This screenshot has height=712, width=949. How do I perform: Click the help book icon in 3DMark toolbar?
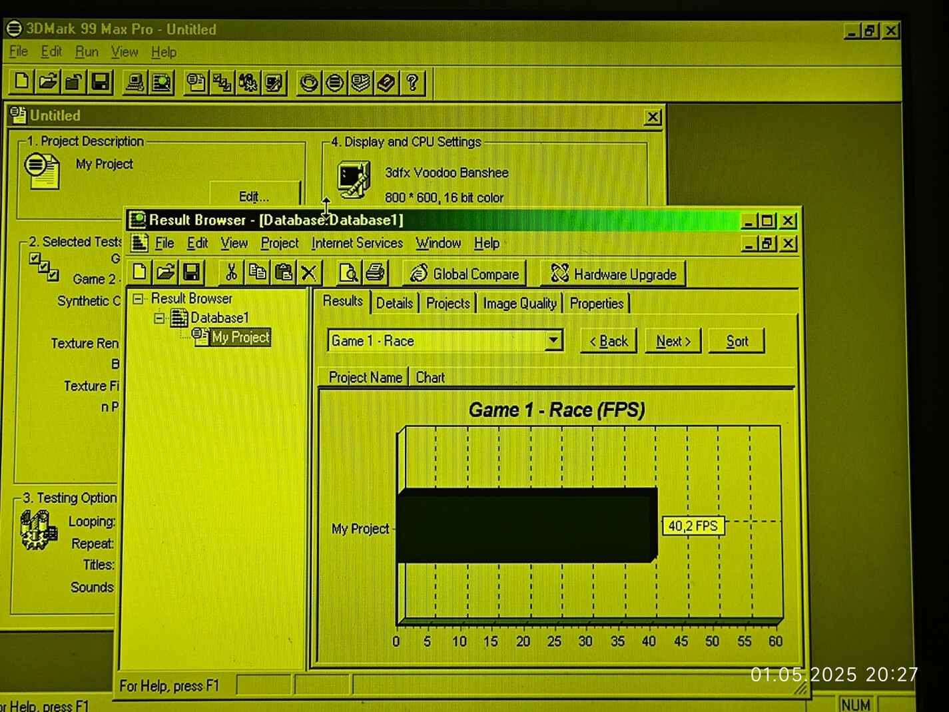pos(386,83)
